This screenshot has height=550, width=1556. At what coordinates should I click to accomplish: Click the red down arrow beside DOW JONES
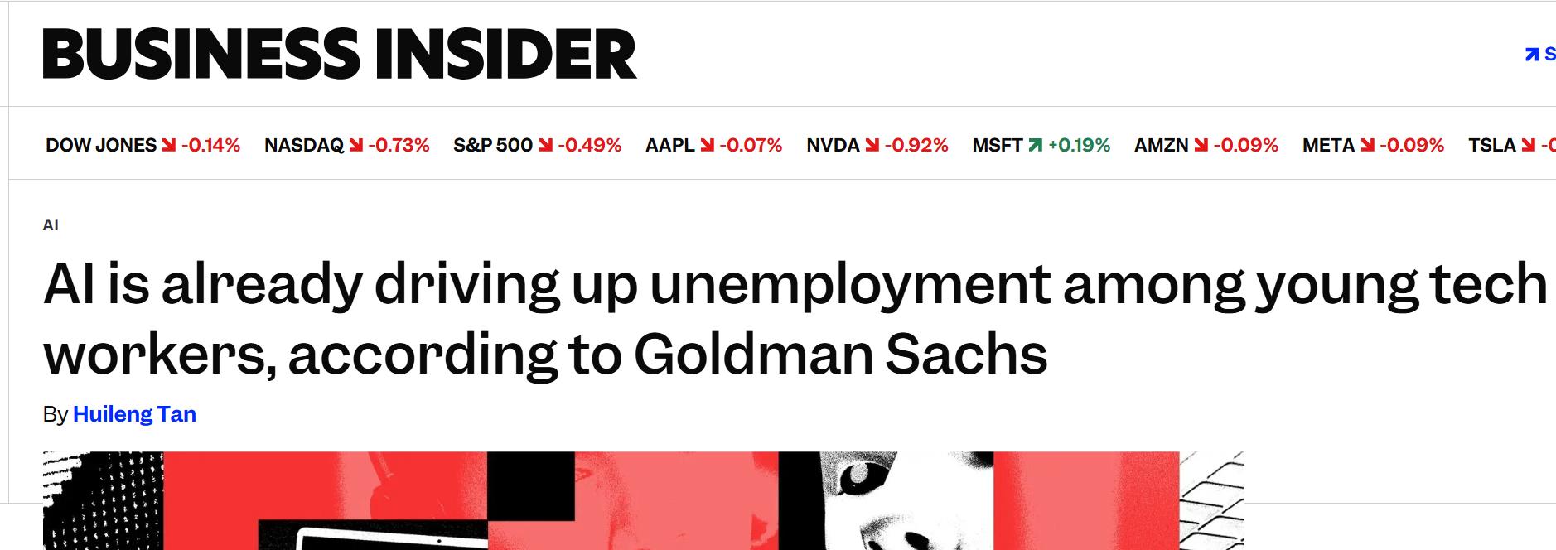pyautogui.click(x=169, y=146)
